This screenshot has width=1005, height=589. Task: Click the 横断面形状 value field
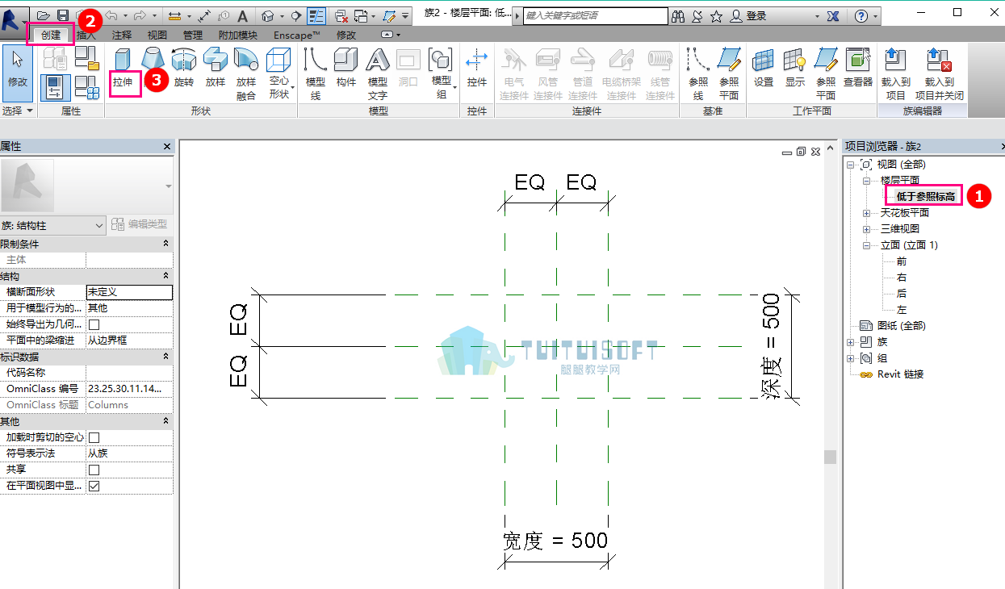pyautogui.click(x=129, y=292)
